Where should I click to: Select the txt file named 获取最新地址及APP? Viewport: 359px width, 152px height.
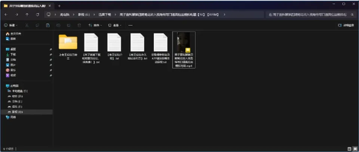click(x=160, y=48)
